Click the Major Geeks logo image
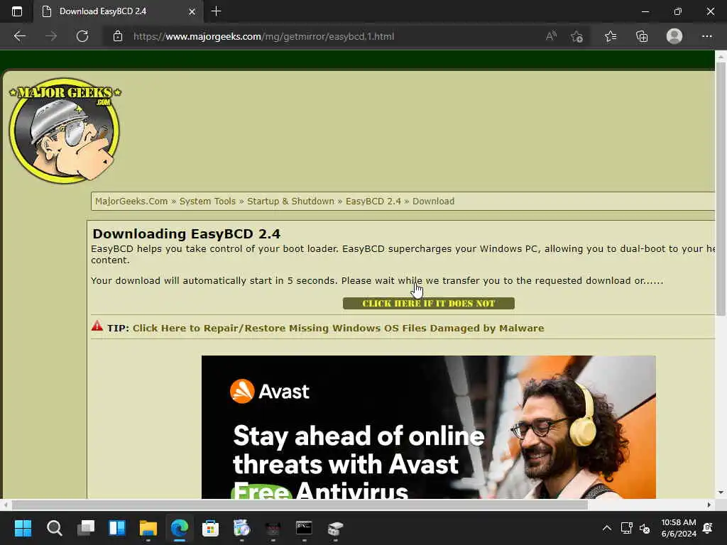This screenshot has height=545, width=727. [x=65, y=131]
